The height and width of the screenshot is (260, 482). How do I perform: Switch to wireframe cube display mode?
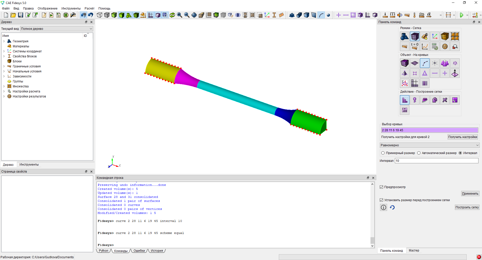coord(99,15)
